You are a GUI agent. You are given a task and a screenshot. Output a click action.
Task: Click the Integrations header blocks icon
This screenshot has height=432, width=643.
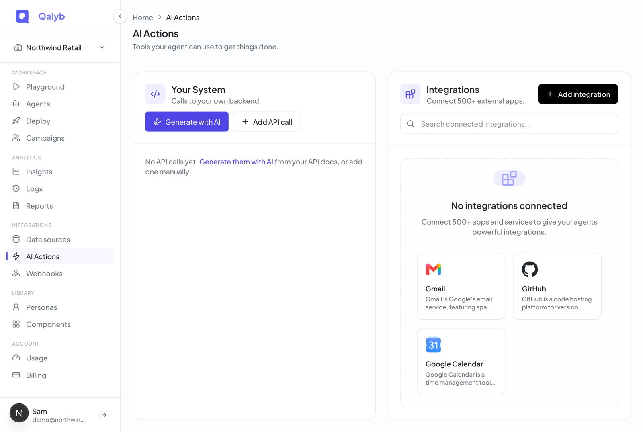click(410, 94)
